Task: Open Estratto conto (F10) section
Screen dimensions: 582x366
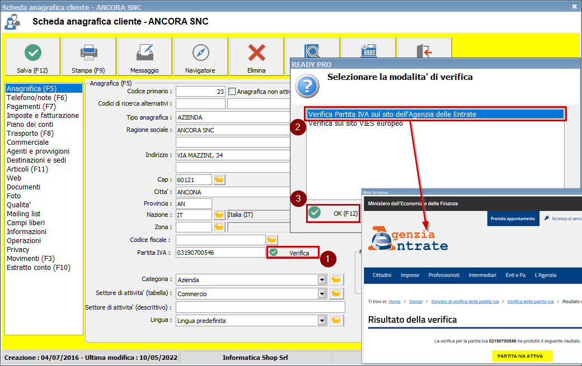Action: click(x=39, y=268)
